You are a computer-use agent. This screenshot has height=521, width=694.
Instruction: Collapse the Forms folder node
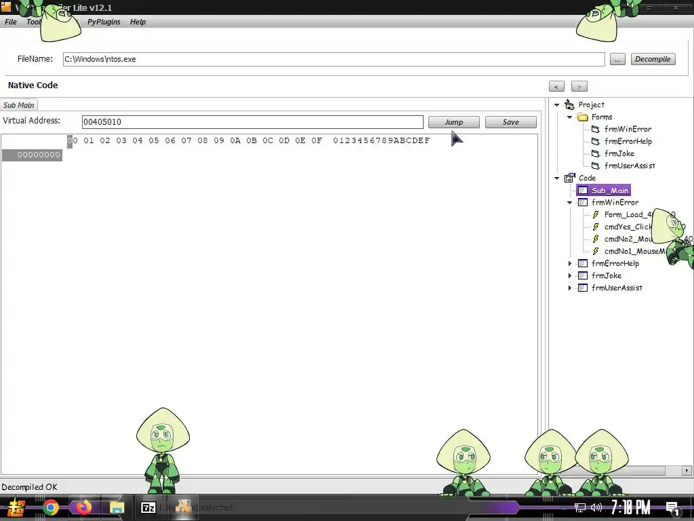[569, 117]
